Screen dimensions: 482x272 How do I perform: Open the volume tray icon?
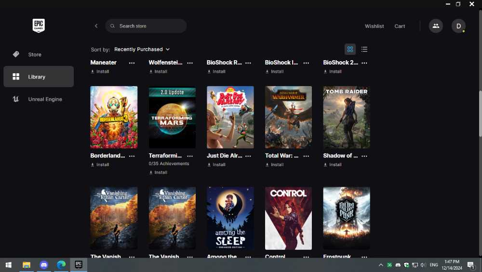(423, 265)
